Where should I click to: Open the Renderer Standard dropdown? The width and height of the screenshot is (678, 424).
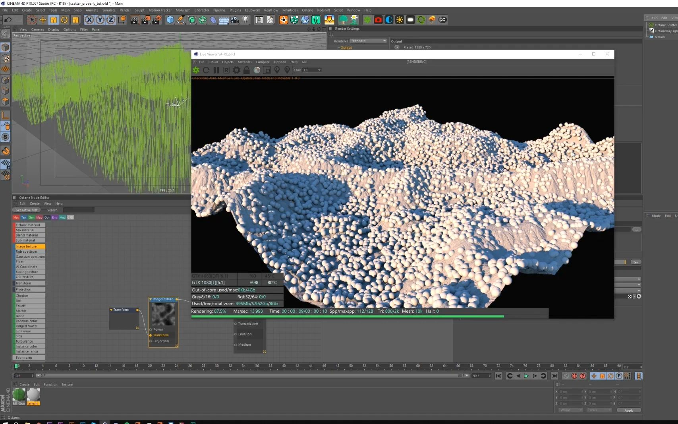point(368,41)
